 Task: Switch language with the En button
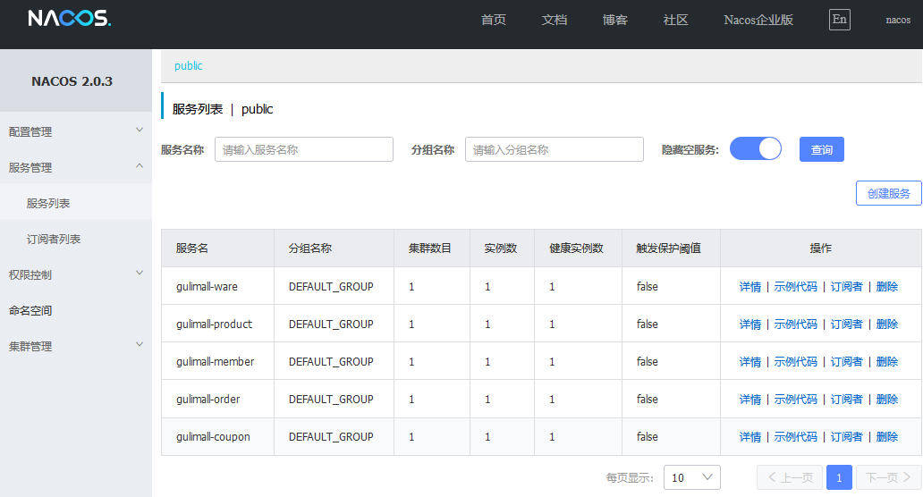click(x=840, y=20)
